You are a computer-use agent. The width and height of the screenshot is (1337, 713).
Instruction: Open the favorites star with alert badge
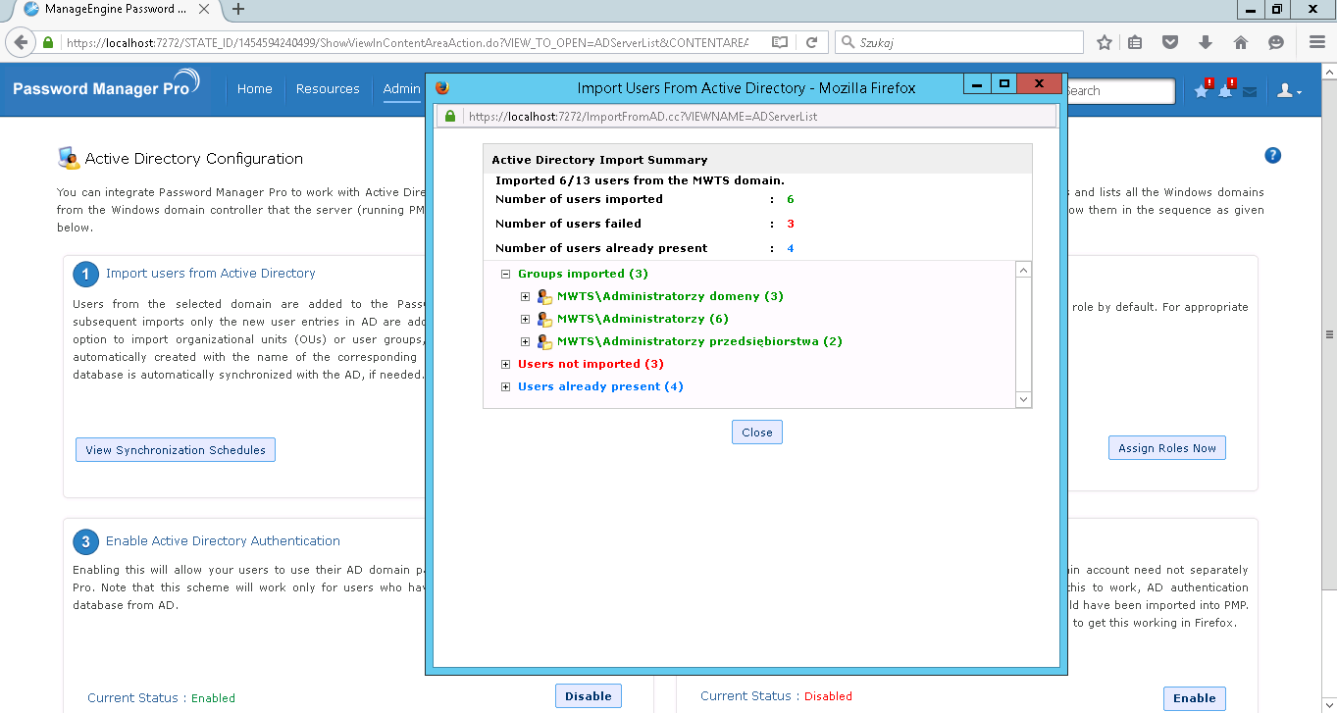click(1203, 89)
